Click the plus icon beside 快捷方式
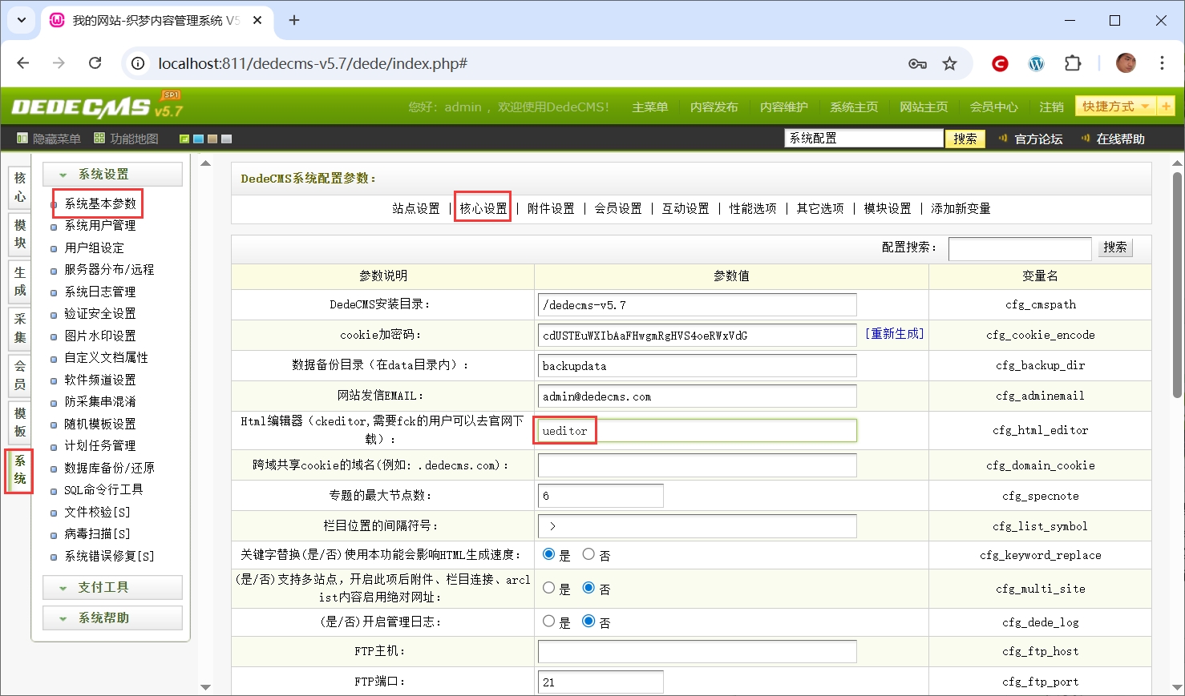 click(1166, 107)
